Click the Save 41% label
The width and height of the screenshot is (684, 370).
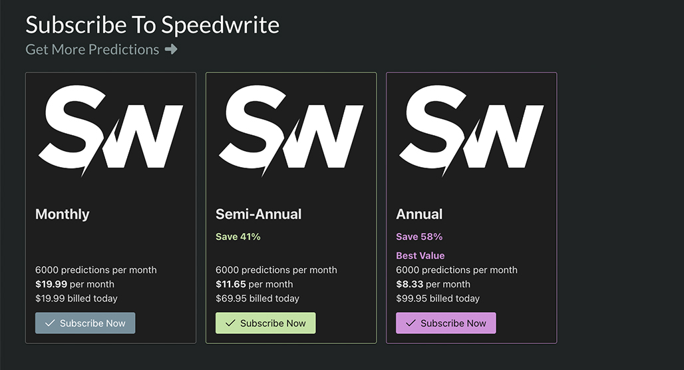(238, 236)
